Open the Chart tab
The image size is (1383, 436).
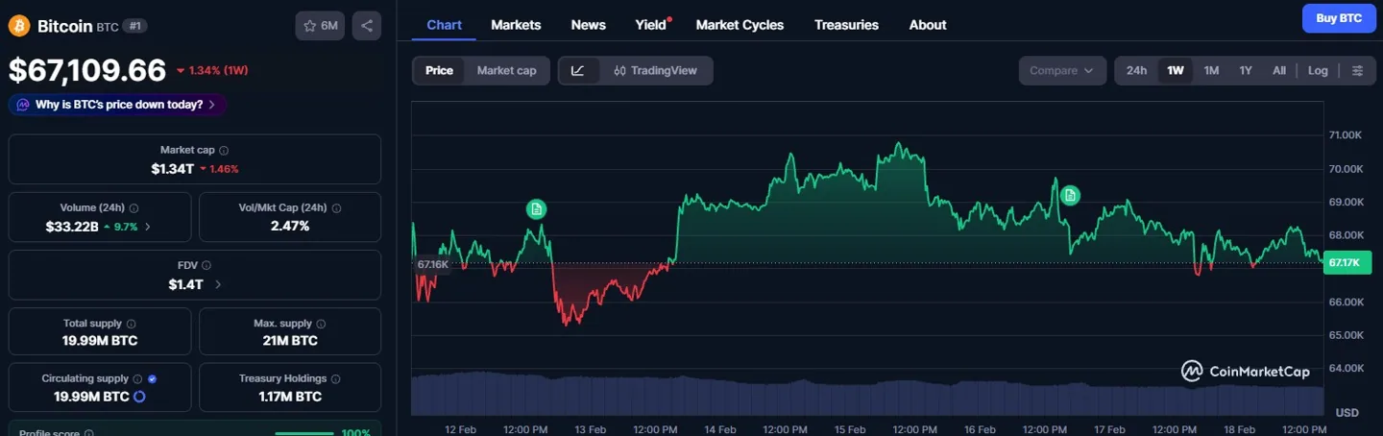click(x=444, y=25)
